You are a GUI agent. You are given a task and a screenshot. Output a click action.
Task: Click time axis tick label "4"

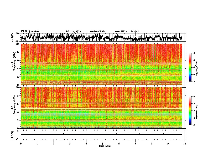click(86, 144)
